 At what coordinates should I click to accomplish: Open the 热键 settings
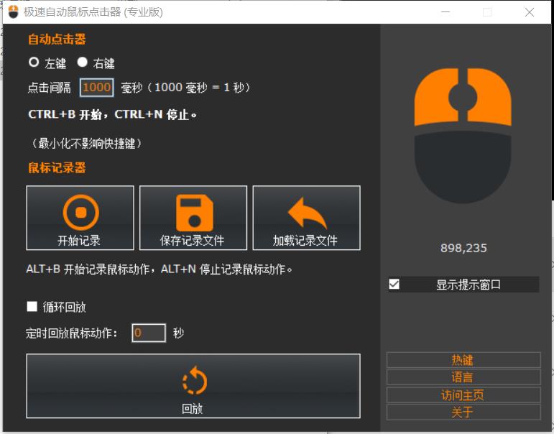coord(463,360)
